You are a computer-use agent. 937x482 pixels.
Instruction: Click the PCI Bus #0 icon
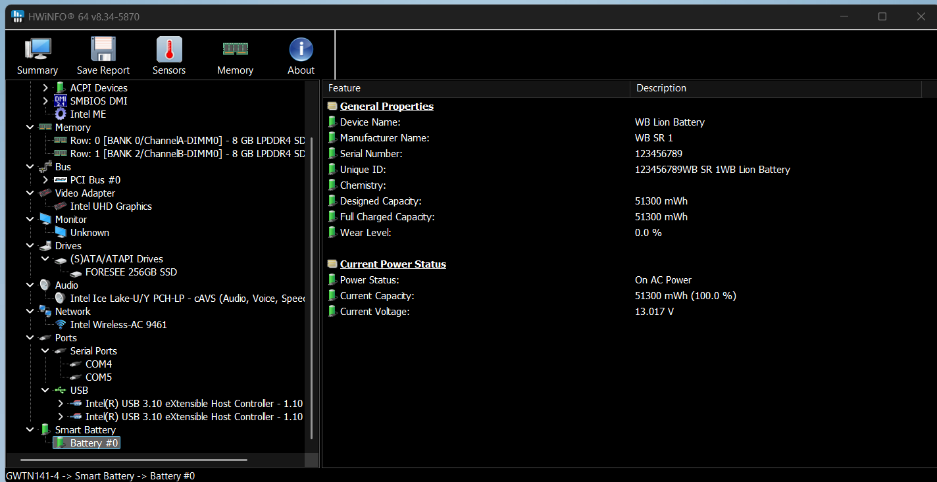[61, 180]
